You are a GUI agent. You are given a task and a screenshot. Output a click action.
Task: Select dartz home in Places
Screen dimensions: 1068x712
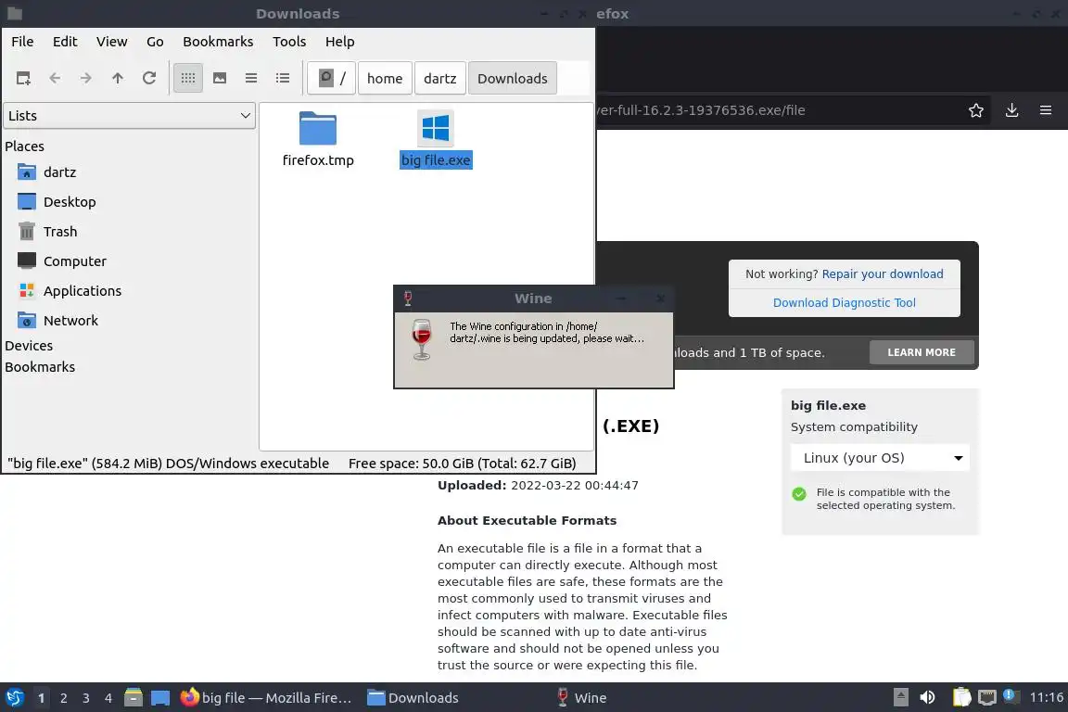coord(60,172)
